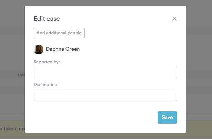
Task: Select the Daphne Green name text
Action: pyautogui.click(x=63, y=49)
